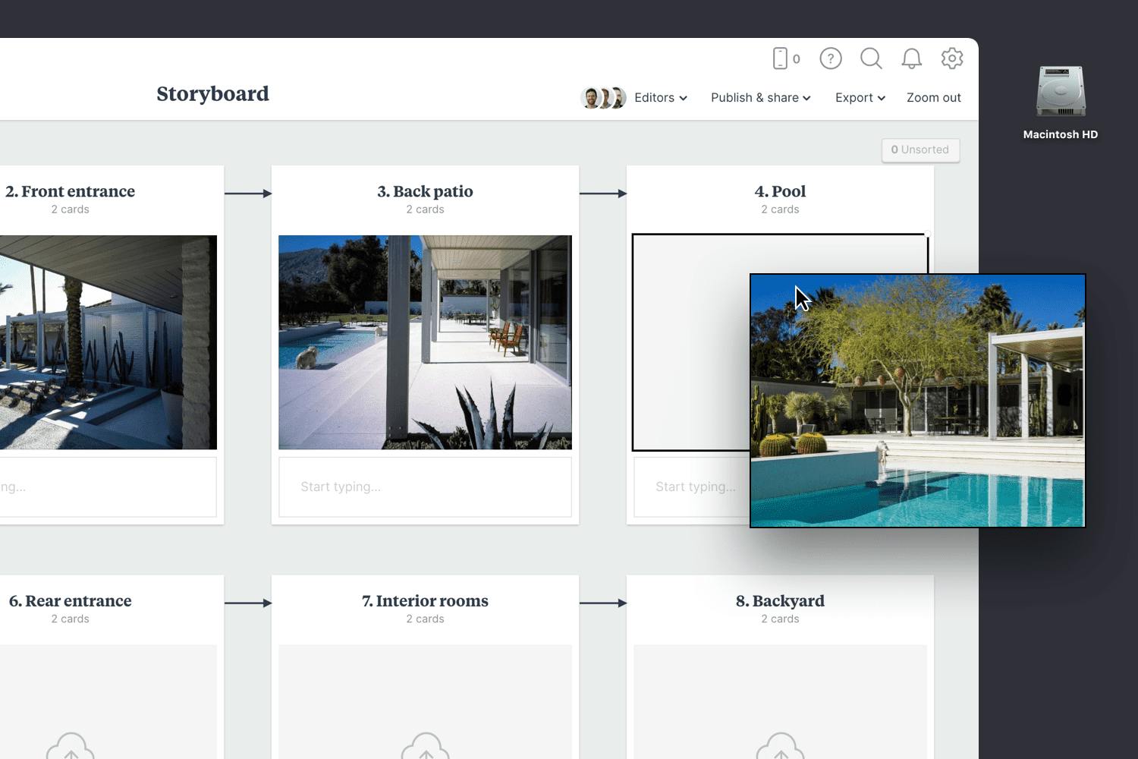Open board settings with the gear icon
Screen dimensions: 1138x759
click(x=952, y=58)
